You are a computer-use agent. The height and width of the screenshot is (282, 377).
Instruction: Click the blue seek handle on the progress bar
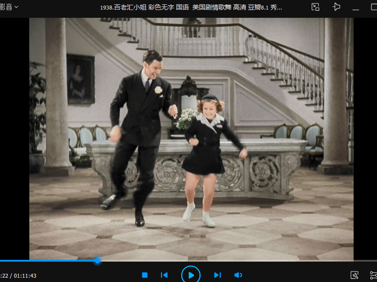pos(97,261)
